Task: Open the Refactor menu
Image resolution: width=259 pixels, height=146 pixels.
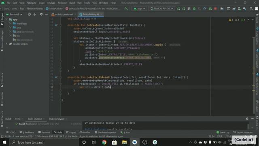Action: pyautogui.click(x=62, y=3)
